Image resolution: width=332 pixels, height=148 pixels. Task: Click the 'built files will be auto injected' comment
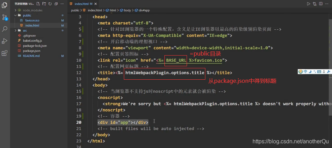pos(151,128)
